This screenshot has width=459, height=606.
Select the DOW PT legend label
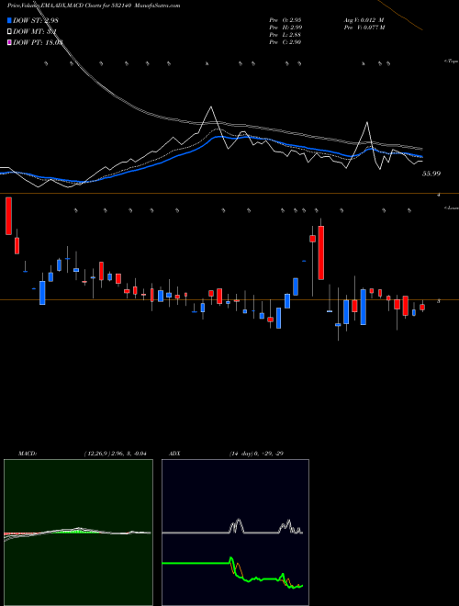coord(38,42)
